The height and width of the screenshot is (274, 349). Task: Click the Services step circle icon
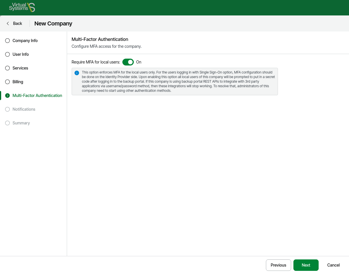[x=7, y=68]
